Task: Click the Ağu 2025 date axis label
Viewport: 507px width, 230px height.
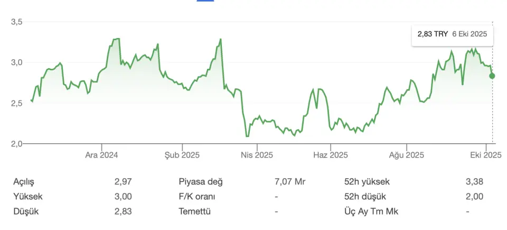Action: (407, 155)
